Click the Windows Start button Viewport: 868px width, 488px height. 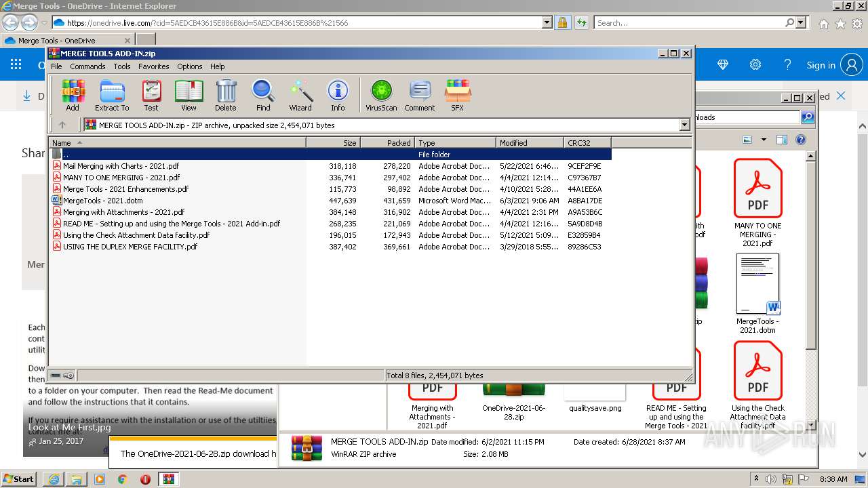pos(20,479)
